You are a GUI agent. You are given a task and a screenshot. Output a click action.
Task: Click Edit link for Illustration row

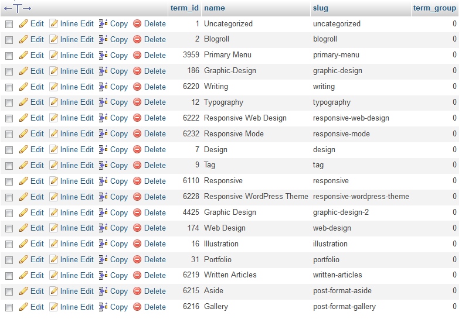click(x=37, y=244)
